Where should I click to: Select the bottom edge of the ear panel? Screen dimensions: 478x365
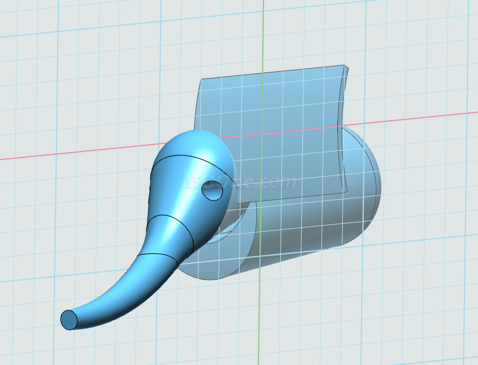coord(289,198)
